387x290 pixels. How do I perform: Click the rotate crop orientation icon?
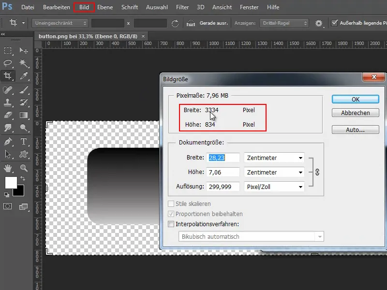click(175, 23)
